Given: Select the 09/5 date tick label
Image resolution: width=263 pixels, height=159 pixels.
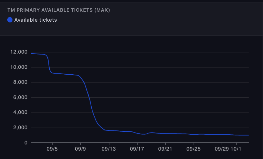Looking at the screenshot, I should pos(52,149).
